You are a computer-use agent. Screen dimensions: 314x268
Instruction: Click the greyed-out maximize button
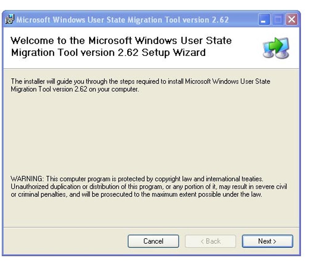277,20
